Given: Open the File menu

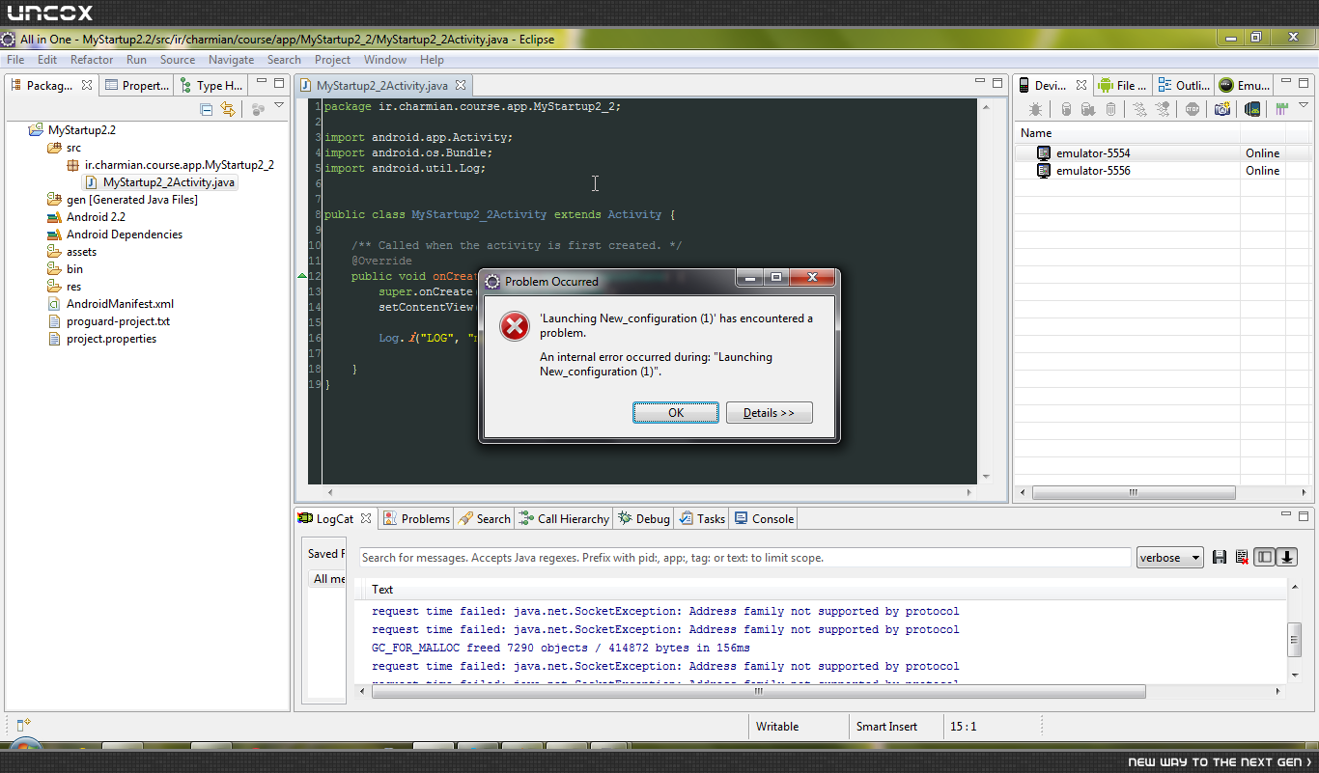Looking at the screenshot, I should point(15,59).
